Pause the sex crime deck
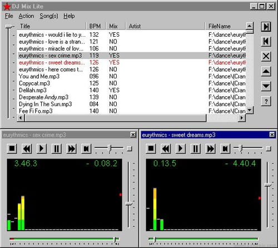 coord(57,148)
